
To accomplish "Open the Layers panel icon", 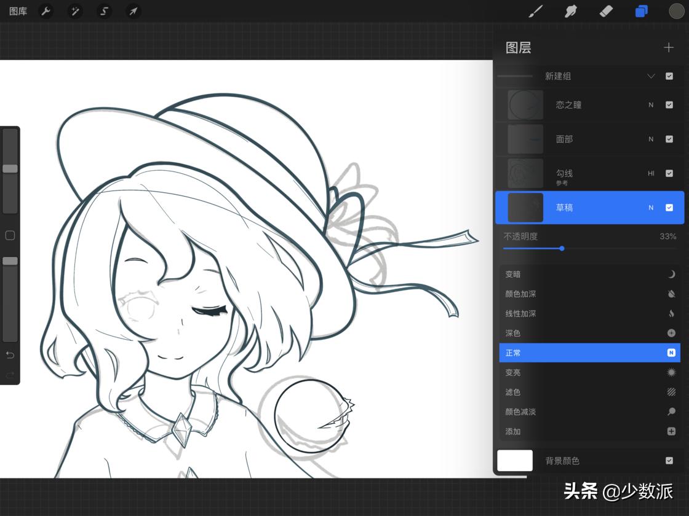I will pyautogui.click(x=641, y=11).
